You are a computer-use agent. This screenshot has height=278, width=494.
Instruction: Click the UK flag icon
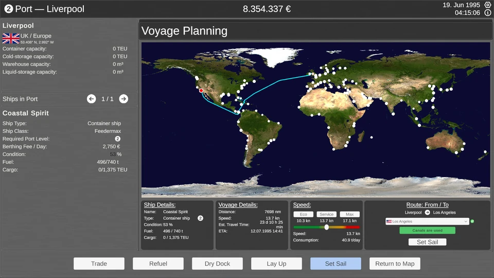(x=11, y=39)
